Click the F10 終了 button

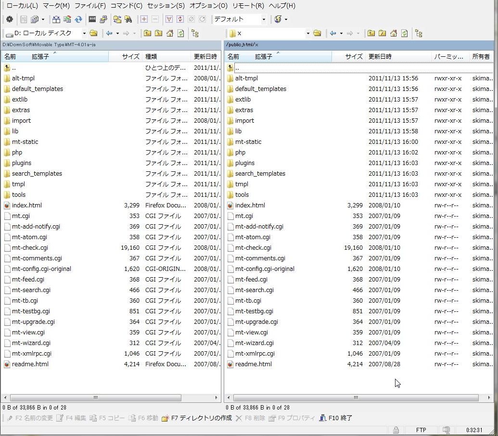click(336, 418)
